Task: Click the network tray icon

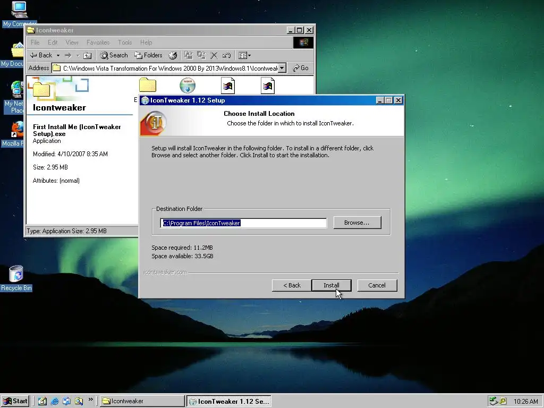Action: pyautogui.click(x=493, y=401)
